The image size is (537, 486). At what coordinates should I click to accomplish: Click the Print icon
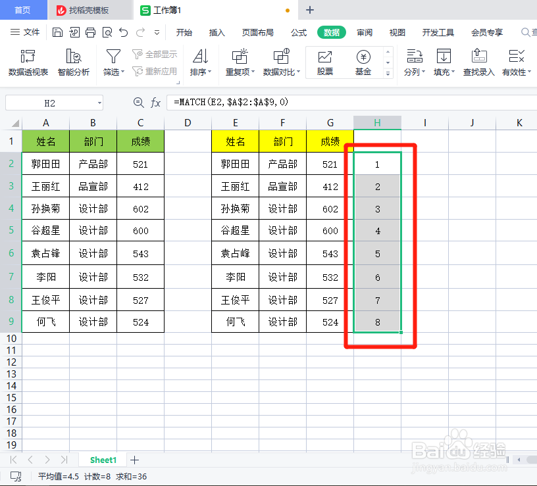[x=90, y=32]
